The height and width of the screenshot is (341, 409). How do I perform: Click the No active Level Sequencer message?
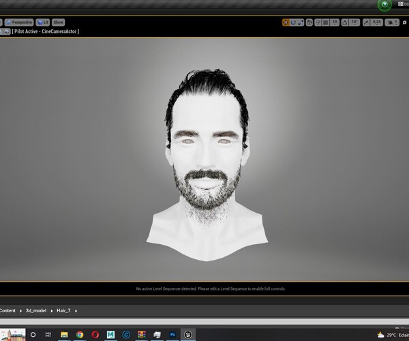pos(211,288)
